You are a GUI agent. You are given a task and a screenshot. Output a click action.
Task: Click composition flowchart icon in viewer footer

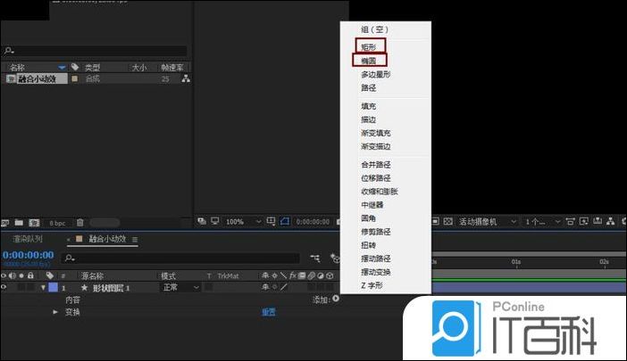pos(610,221)
